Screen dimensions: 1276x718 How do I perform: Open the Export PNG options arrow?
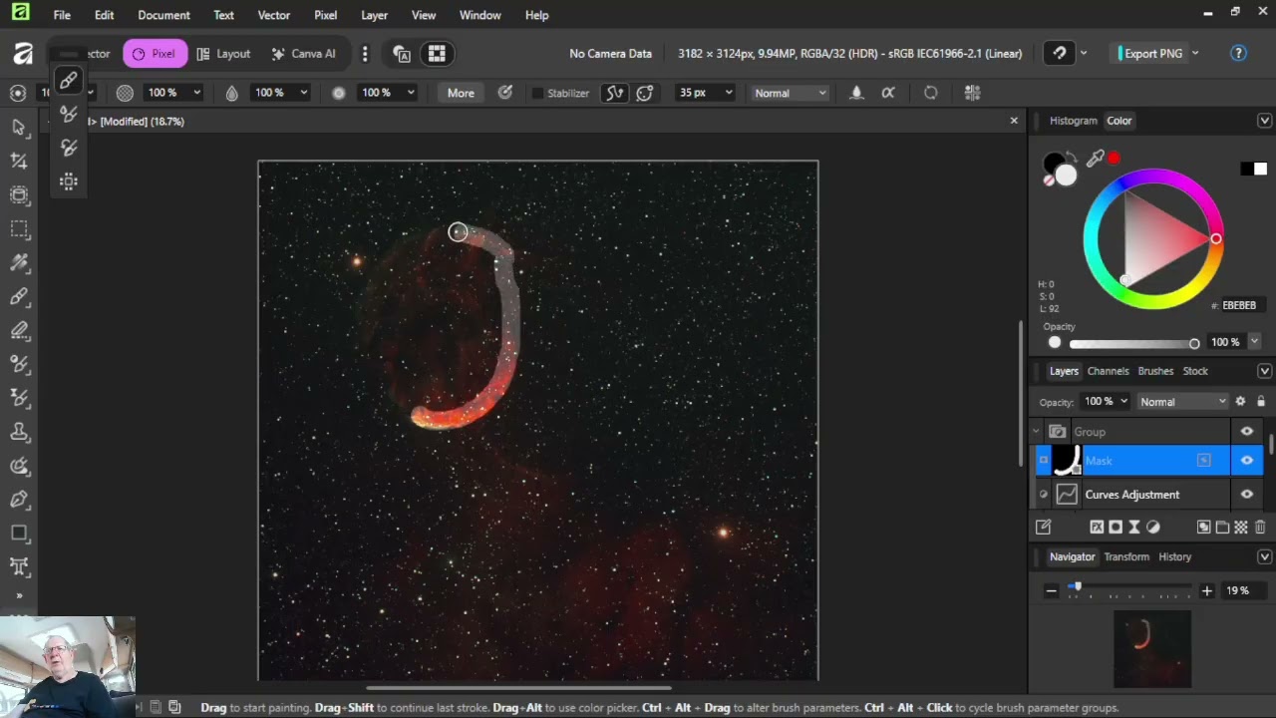(1195, 54)
